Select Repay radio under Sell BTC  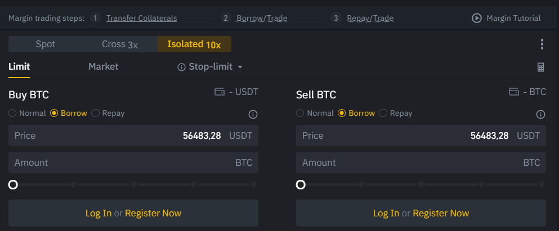pyautogui.click(x=383, y=113)
